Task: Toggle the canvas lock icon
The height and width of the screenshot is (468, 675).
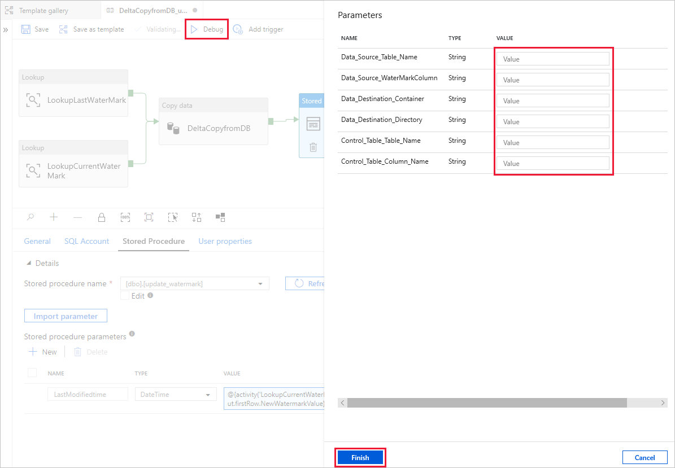Action: tap(102, 217)
